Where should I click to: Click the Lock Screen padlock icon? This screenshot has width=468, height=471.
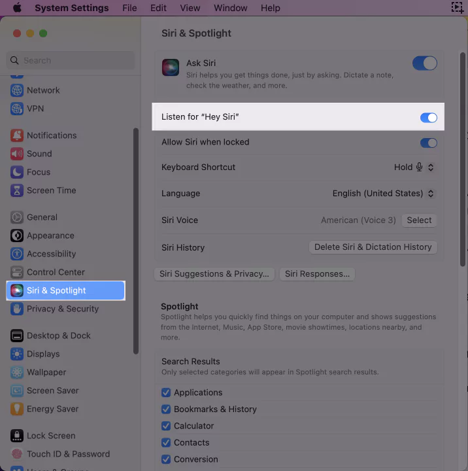pyautogui.click(x=17, y=436)
